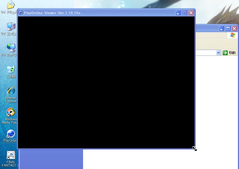Select the My Network desktop icon
This screenshot has height=169, width=239.
tap(10, 48)
